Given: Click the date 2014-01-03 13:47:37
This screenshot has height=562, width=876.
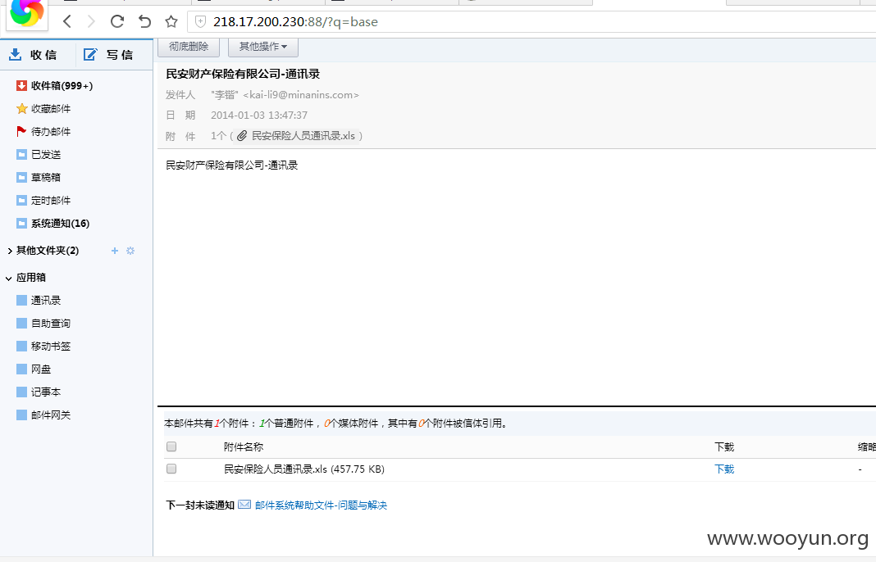Looking at the screenshot, I should 259,115.
